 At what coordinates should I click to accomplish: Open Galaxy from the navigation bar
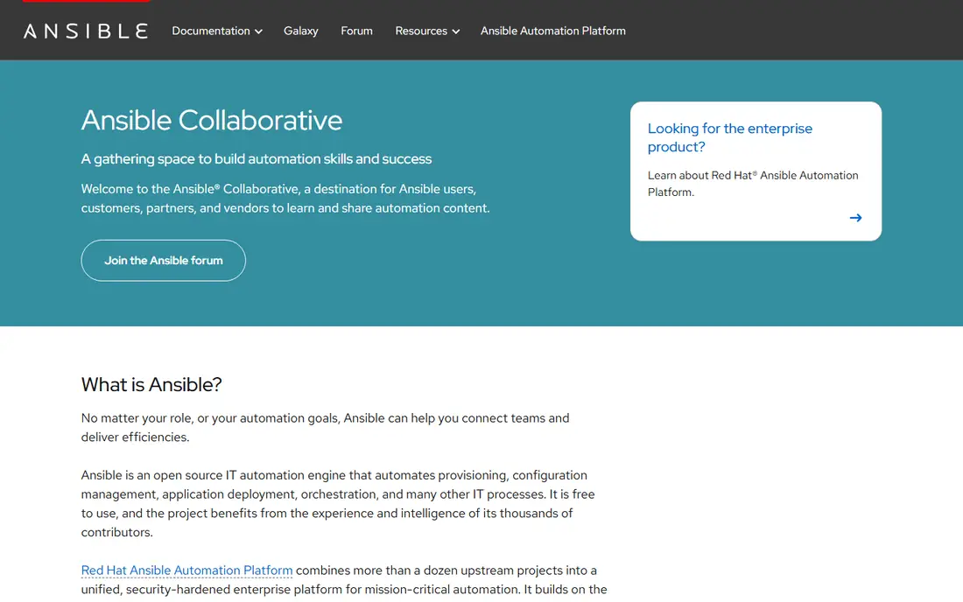[x=301, y=31]
